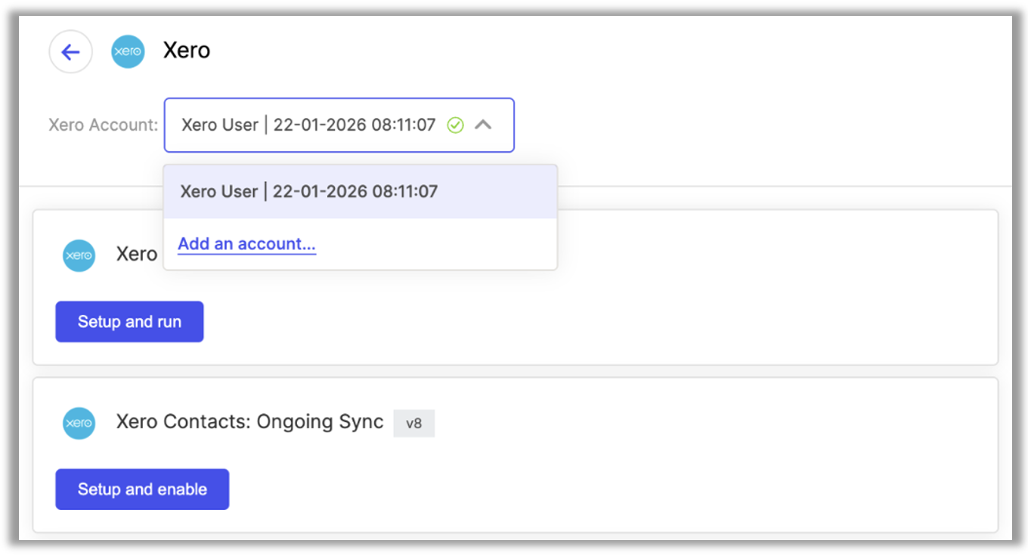
Task: Click the selected account text in the combo box
Action: pyautogui.click(x=308, y=125)
